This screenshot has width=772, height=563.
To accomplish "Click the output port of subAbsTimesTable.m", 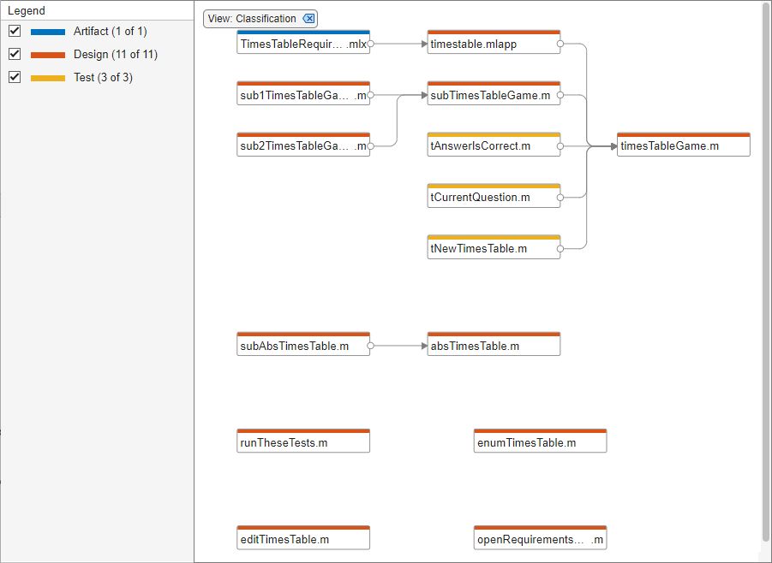I will click(370, 347).
